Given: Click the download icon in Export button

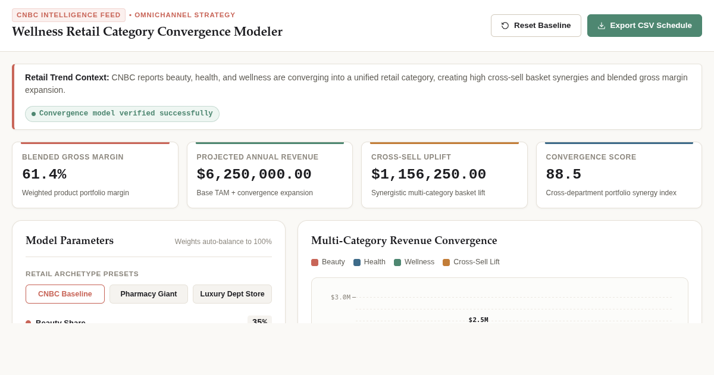Looking at the screenshot, I should 602,26.
